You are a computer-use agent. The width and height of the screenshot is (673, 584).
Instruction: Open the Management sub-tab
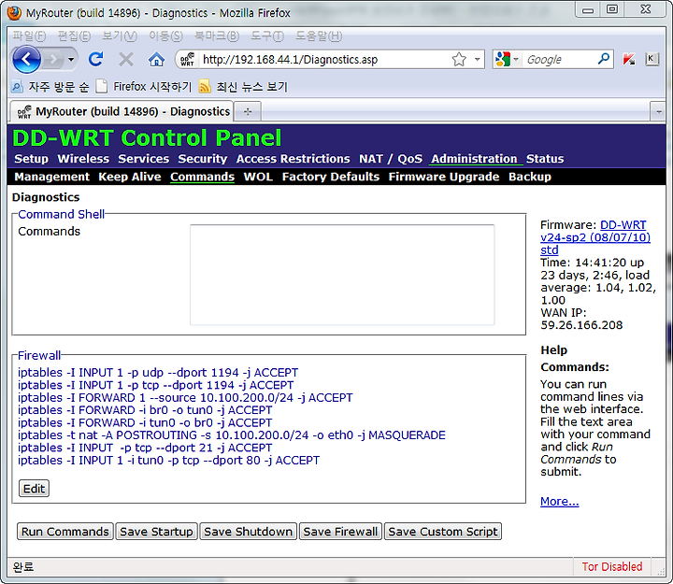52,177
